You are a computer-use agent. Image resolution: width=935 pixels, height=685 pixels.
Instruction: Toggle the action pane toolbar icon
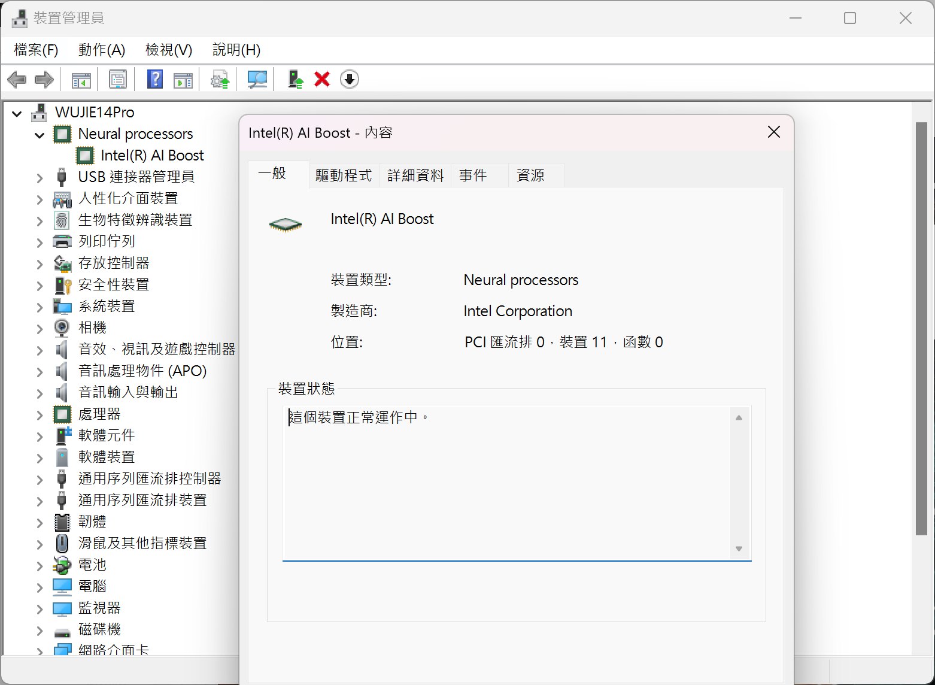(x=183, y=79)
